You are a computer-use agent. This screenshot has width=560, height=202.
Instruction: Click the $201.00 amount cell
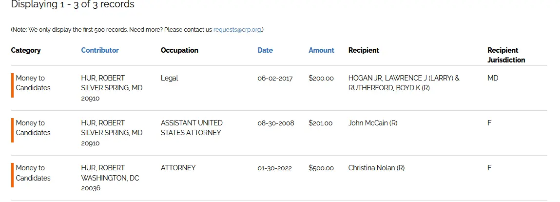[x=321, y=123]
